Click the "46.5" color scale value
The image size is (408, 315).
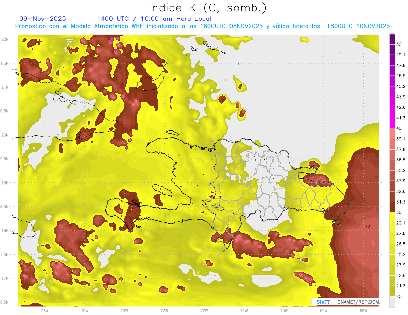(x=401, y=76)
